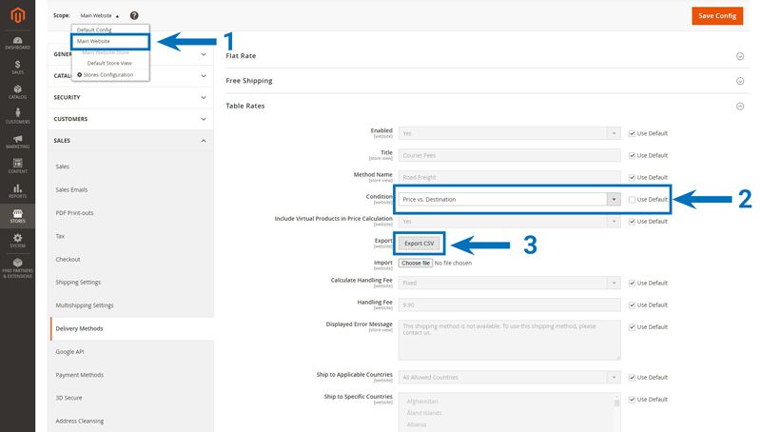
Task: Open the Scope Main Website switcher
Action: pyautogui.click(x=100, y=15)
